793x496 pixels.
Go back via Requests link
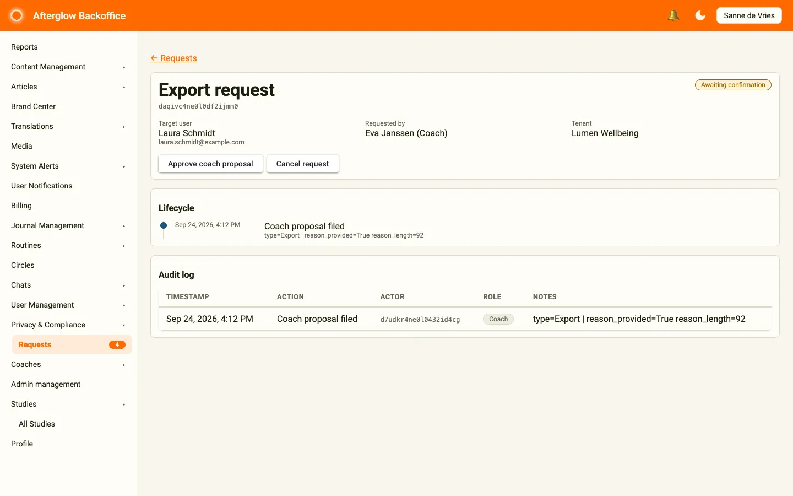[173, 58]
